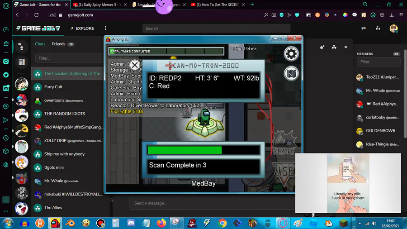Screen dimensions: 407x229
Task: Focus the Game Jolt Search field
Action: 216,29
